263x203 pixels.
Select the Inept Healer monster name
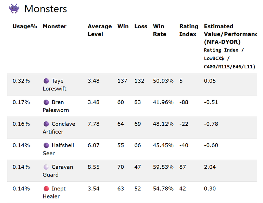(54, 193)
